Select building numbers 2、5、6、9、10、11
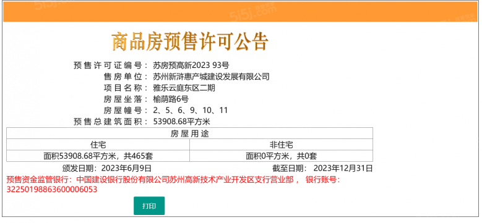The image size is (482, 223). coord(191,111)
